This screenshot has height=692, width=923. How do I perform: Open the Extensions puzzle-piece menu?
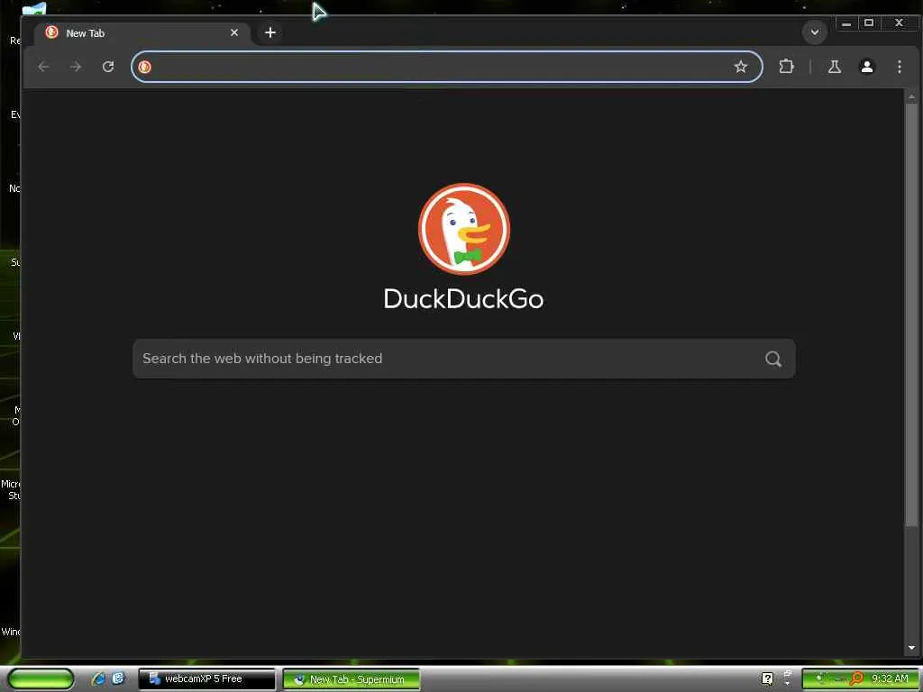786,67
